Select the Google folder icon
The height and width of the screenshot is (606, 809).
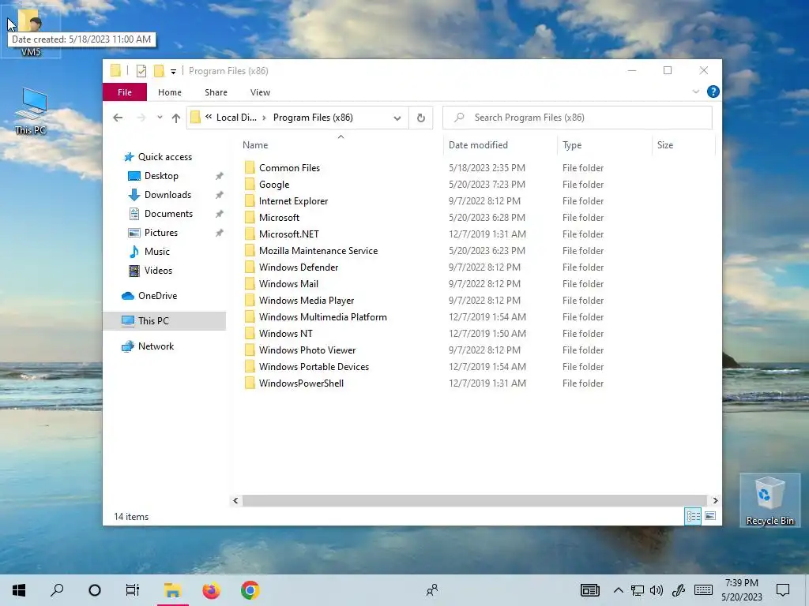click(x=250, y=184)
